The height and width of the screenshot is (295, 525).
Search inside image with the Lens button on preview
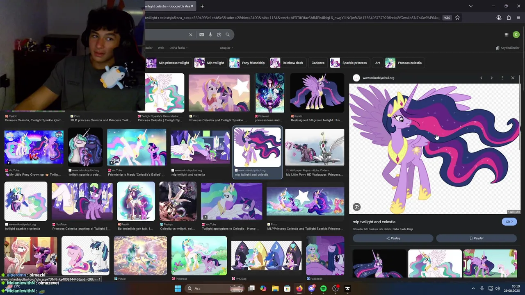point(357,207)
